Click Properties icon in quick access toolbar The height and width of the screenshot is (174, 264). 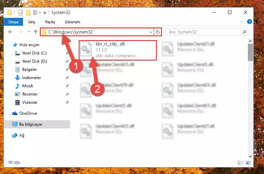coord(21,13)
